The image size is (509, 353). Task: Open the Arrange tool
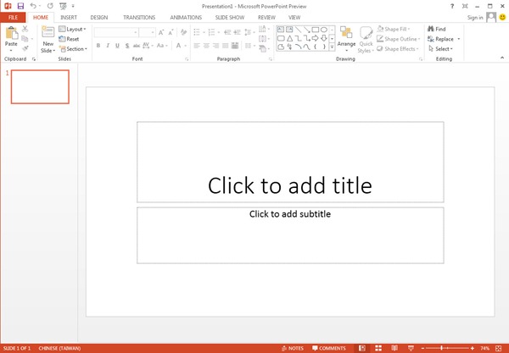346,39
